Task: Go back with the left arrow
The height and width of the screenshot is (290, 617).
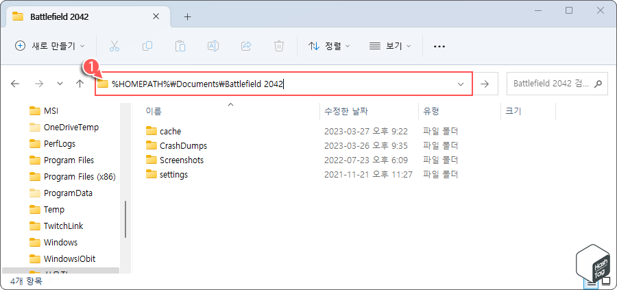Action: click(x=15, y=84)
